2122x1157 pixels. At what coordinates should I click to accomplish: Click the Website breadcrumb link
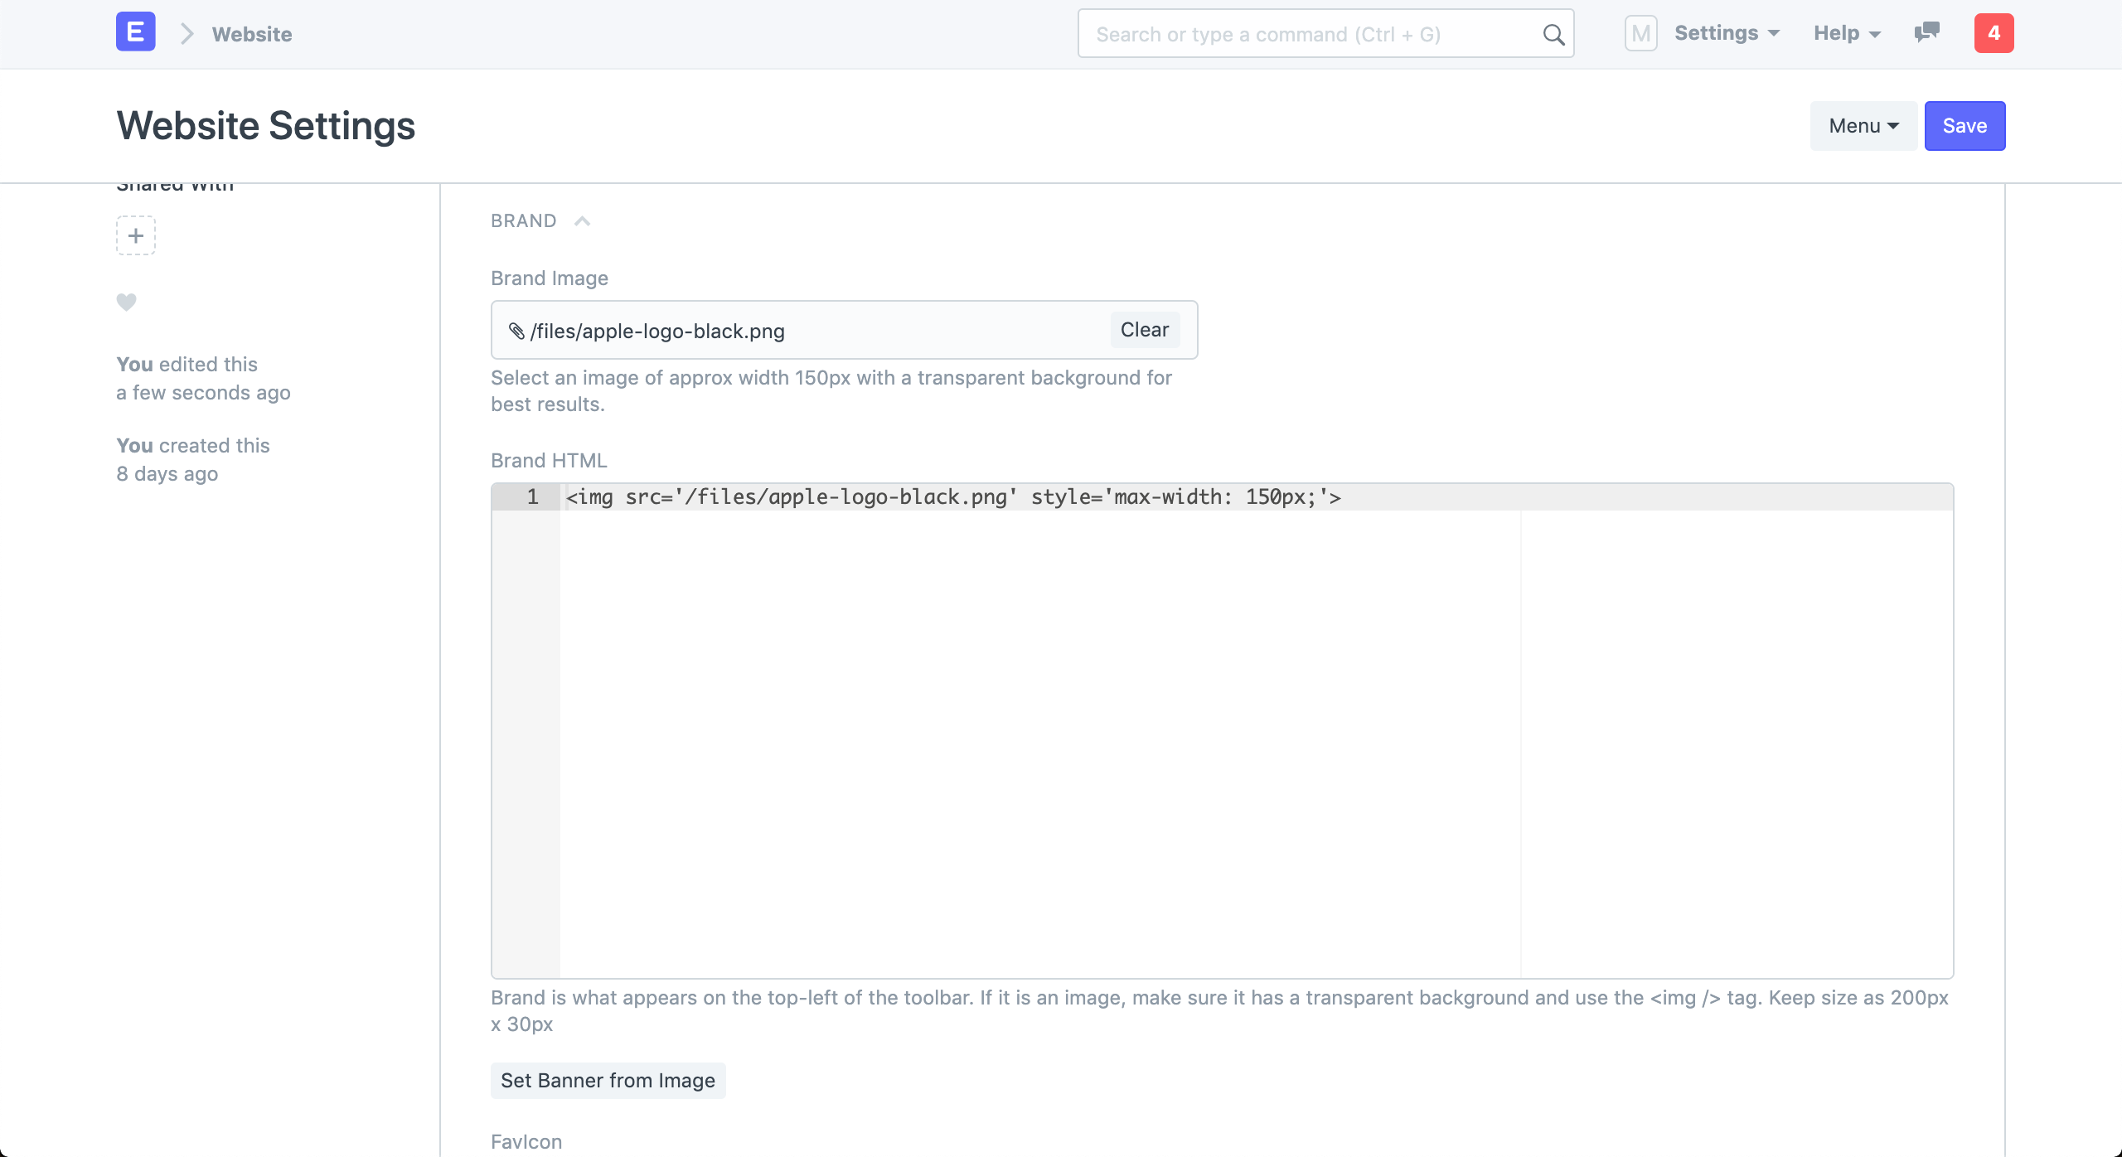tap(250, 34)
